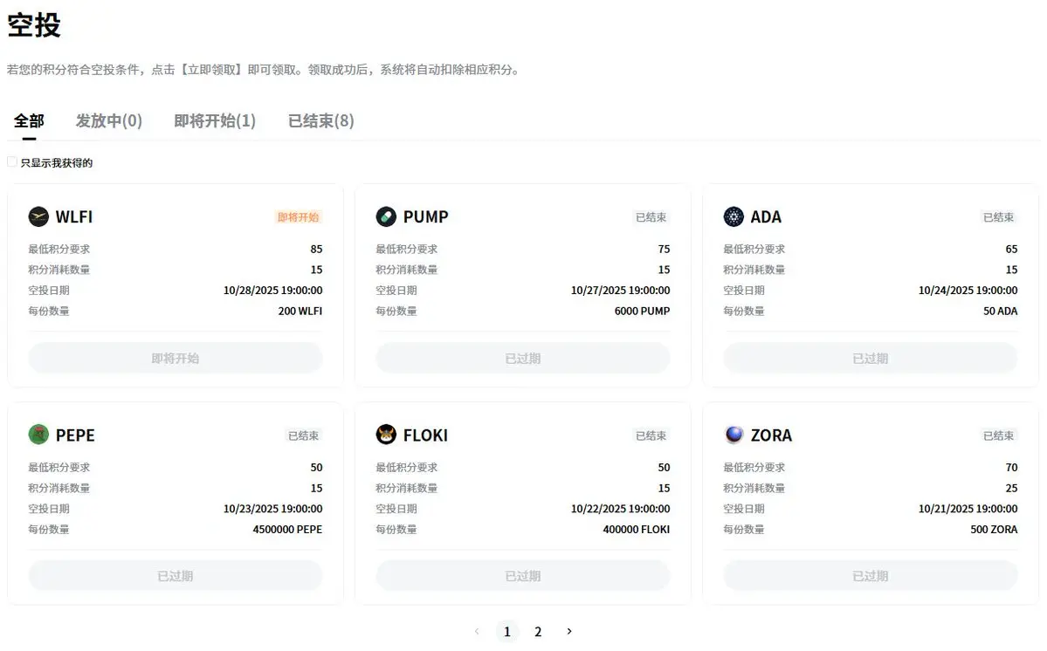Tick the 只显示我获得的 checkbox

(x=12, y=162)
